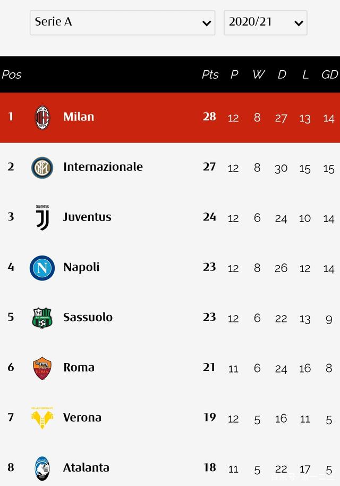Viewport: 340px width, 486px height.
Task: Open the Milan team link
Action: [79, 117]
